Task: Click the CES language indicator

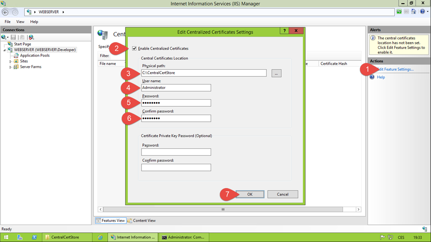Action: coord(401,237)
